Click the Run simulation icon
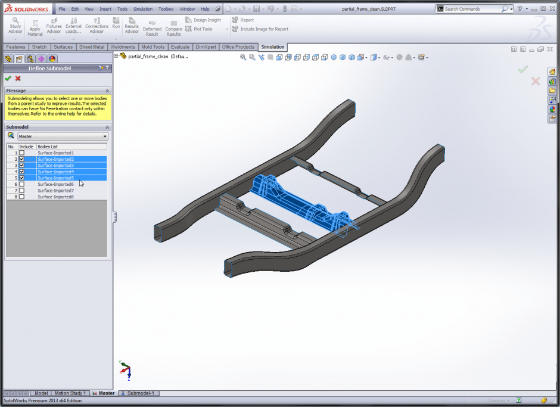 tap(116, 24)
